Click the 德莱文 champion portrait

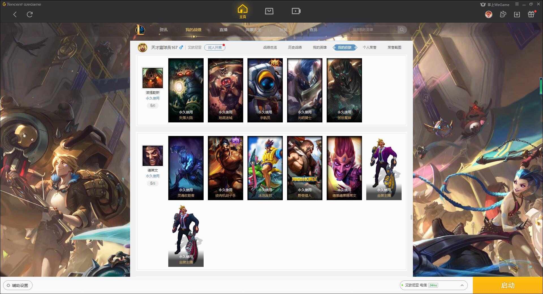click(153, 156)
